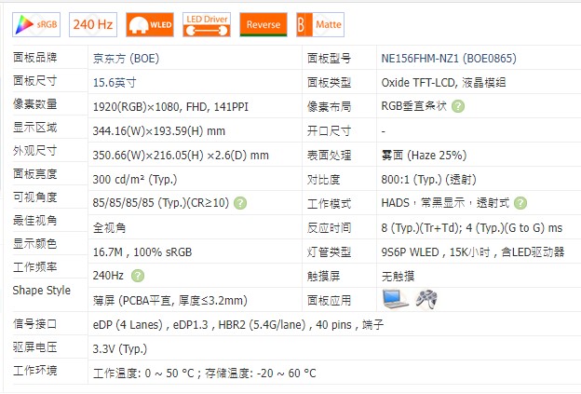Open help icon beside HADS working mode
The width and height of the screenshot is (581, 394).
pyautogui.click(x=520, y=203)
